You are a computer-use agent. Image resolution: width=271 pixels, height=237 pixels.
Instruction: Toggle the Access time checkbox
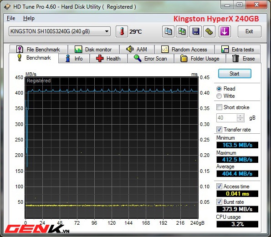point(220,186)
